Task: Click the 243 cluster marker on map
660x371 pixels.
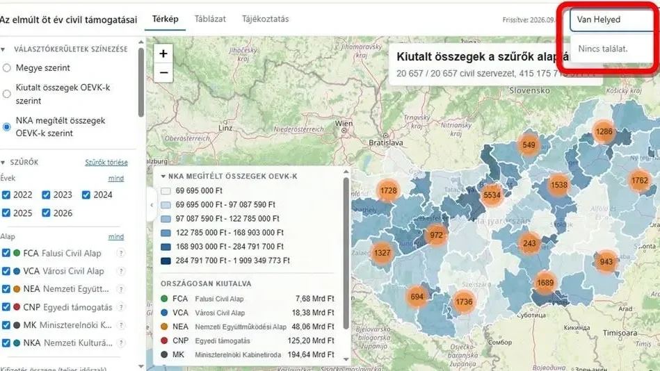Action: [x=529, y=243]
